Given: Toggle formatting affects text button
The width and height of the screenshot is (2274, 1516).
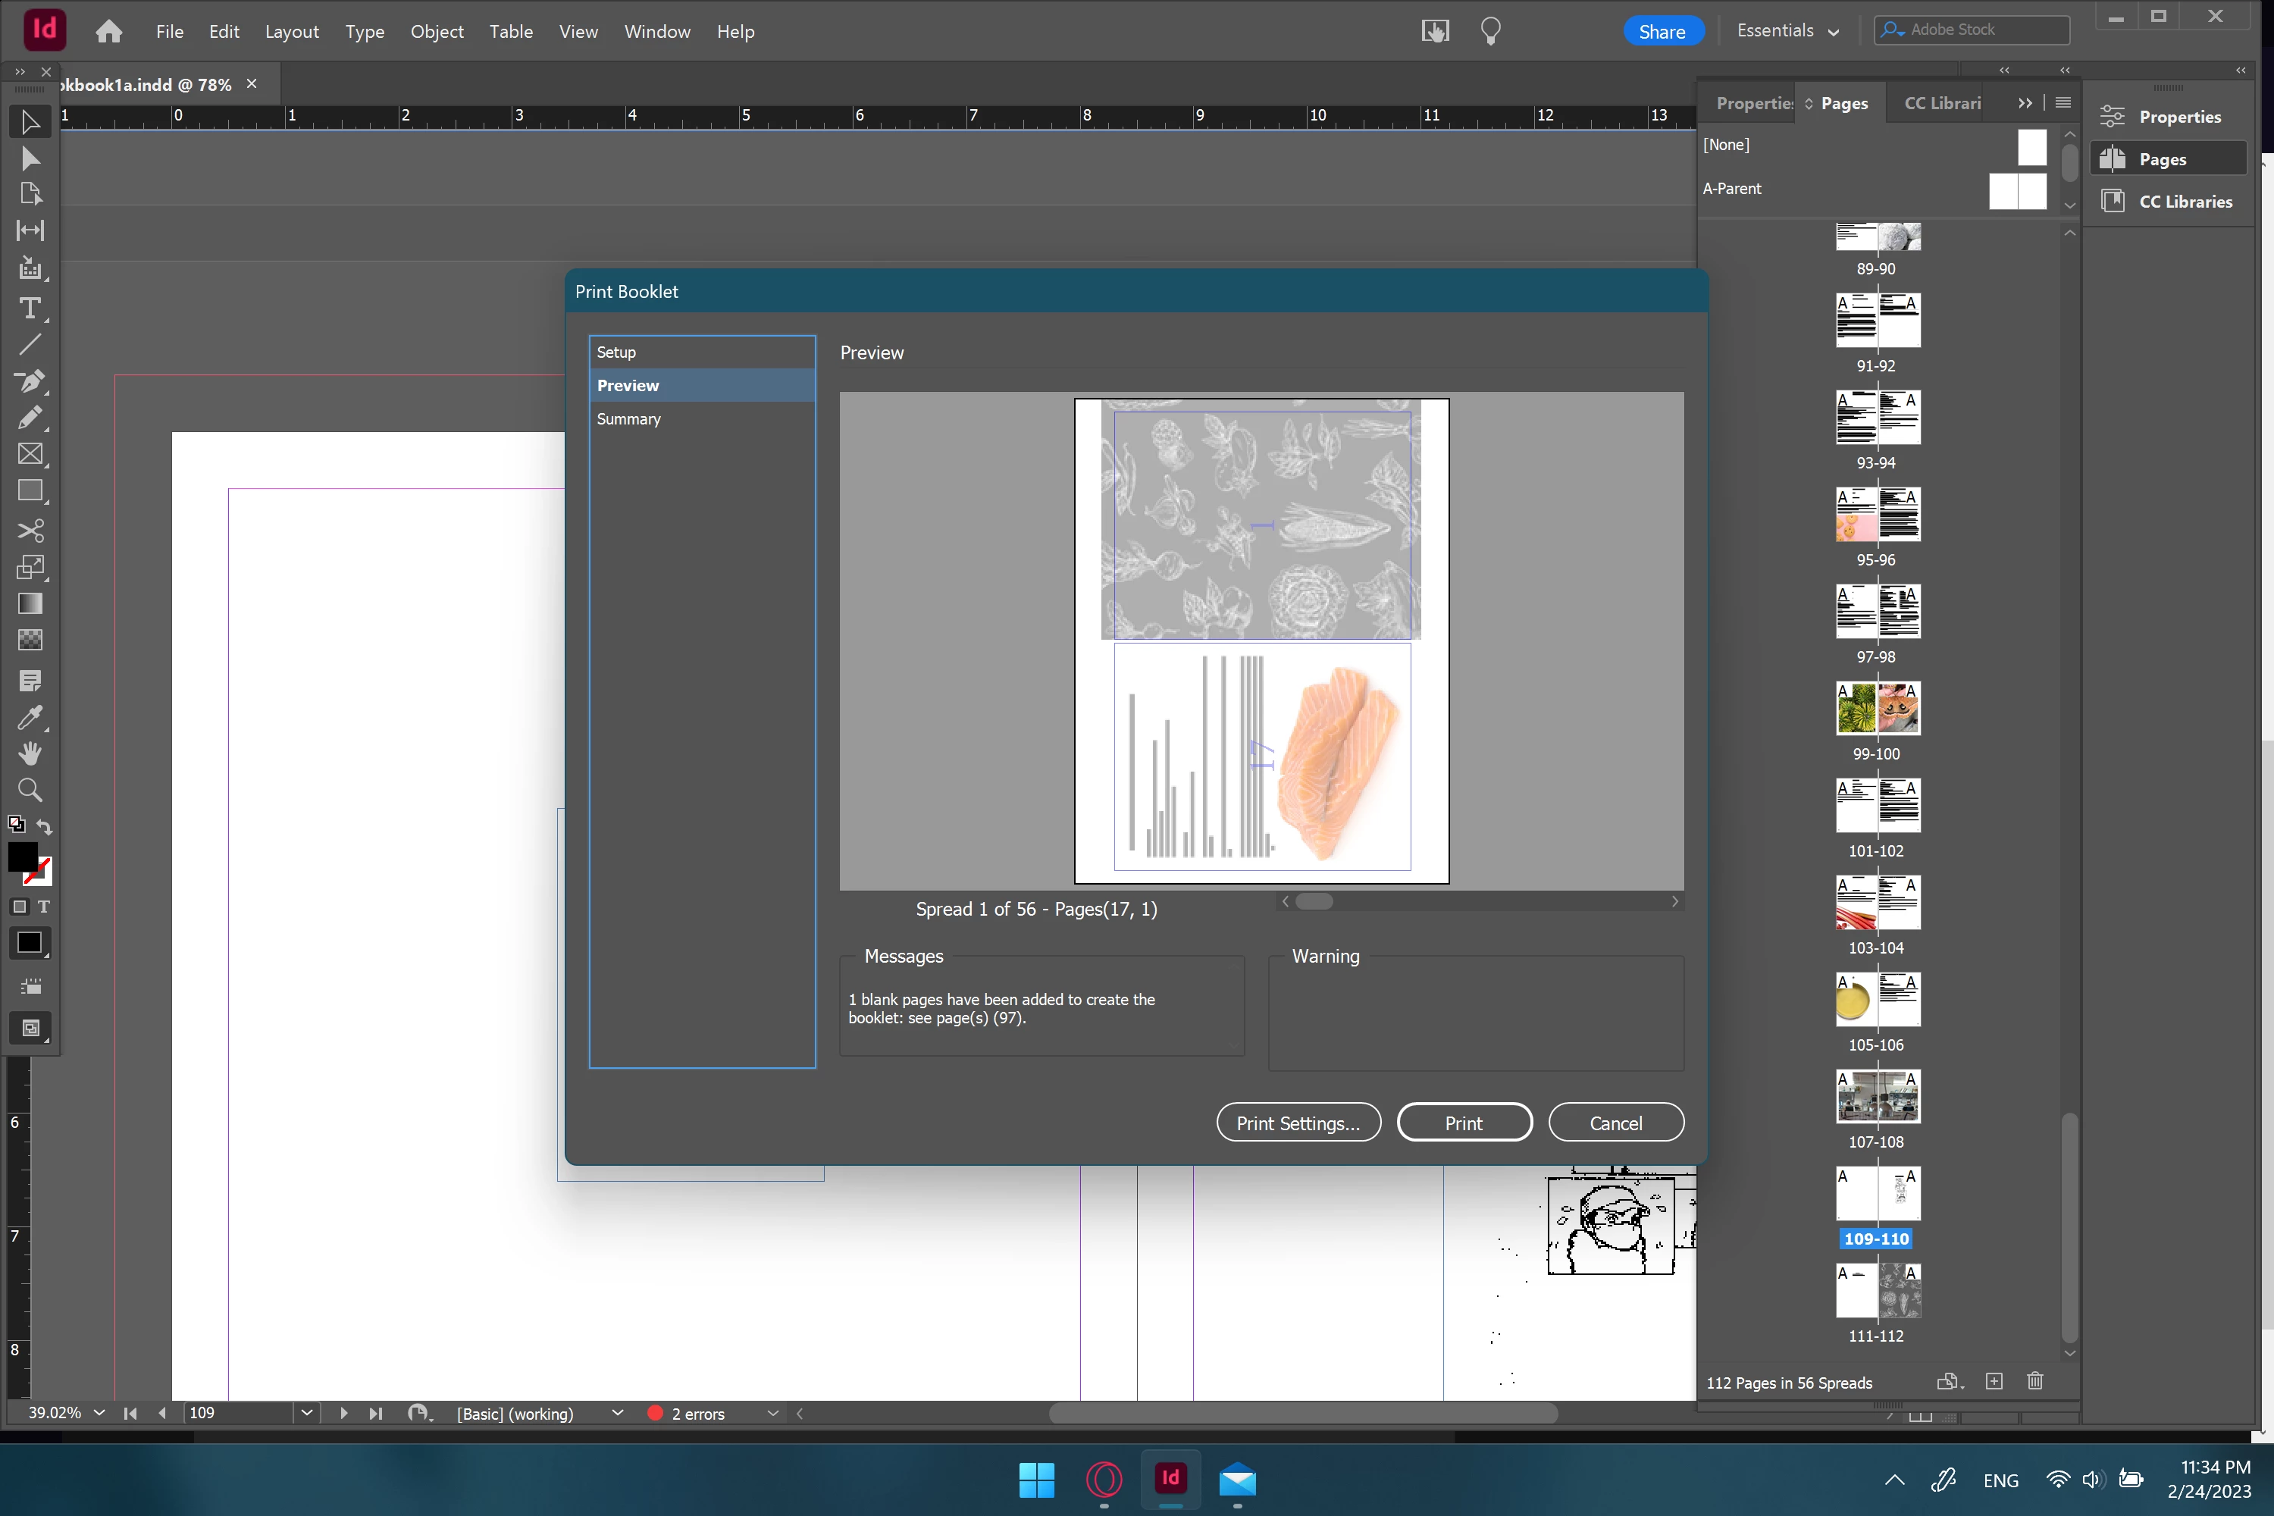Looking at the screenshot, I should [x=43, y=907].
